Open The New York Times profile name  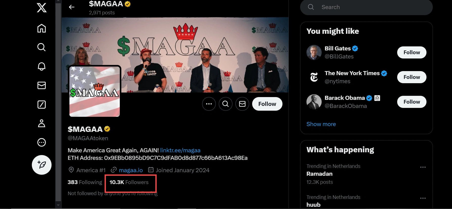click(352, 73)
